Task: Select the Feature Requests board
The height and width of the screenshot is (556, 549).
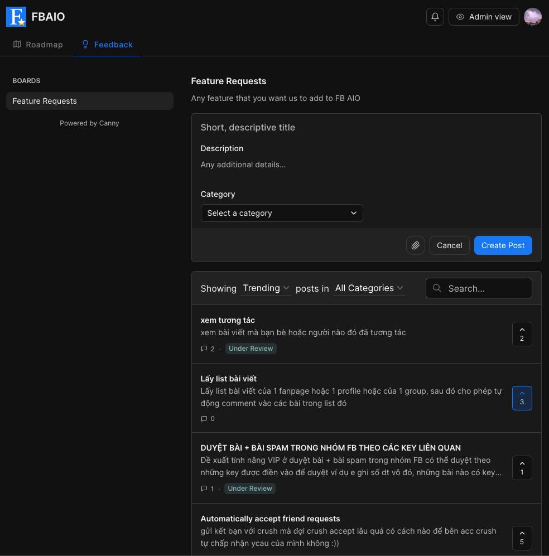Action: coord(90,101)
